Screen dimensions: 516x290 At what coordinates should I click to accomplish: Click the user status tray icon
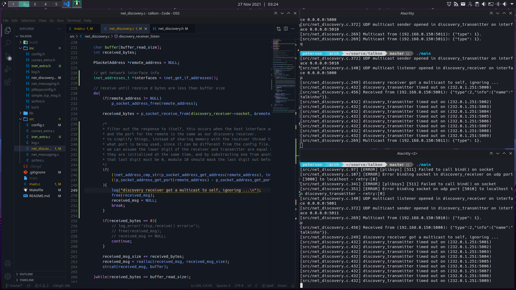coord(470,4)
